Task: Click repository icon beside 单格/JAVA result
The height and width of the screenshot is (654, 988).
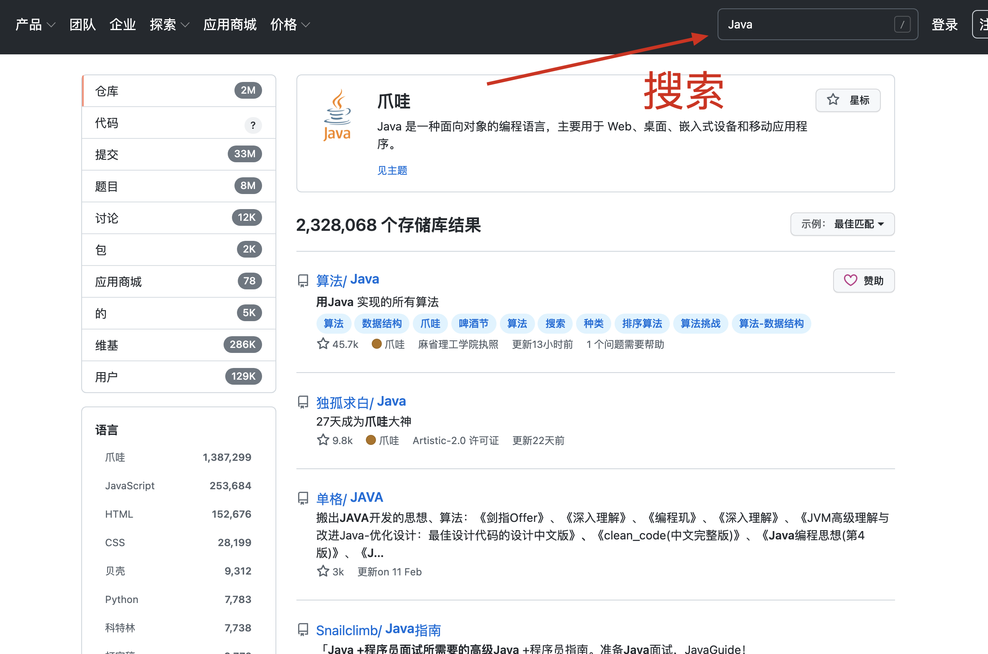Action: (x=303, y=498)
